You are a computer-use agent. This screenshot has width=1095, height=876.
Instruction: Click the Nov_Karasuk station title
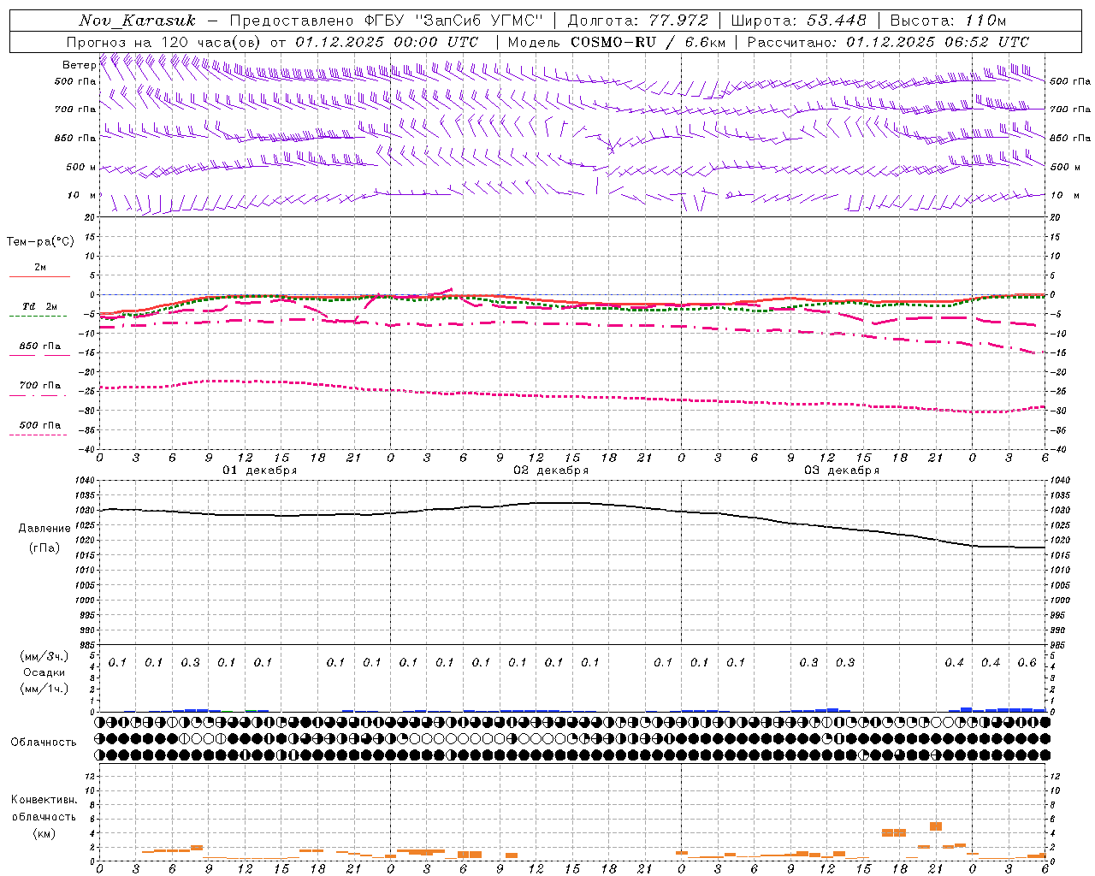137,21
